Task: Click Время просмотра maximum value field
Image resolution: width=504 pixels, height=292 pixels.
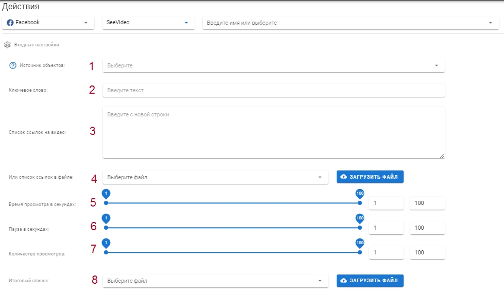Action: click(427, 203)
